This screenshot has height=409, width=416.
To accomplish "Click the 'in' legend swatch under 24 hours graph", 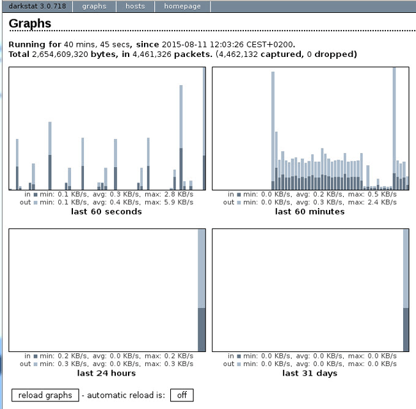I will click(x=36, y=356).
